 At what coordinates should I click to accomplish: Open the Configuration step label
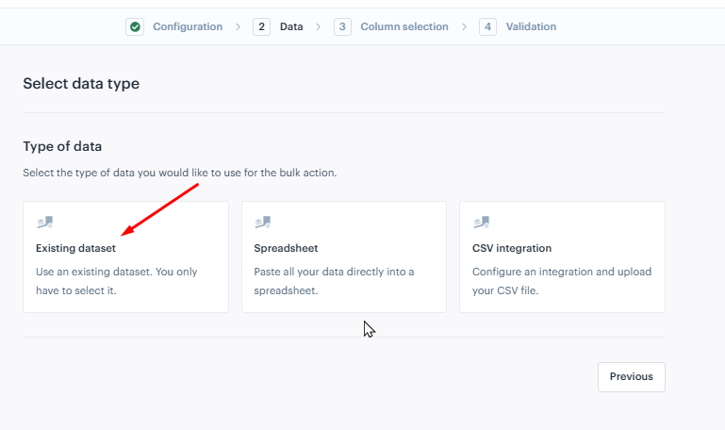(188, 26)
